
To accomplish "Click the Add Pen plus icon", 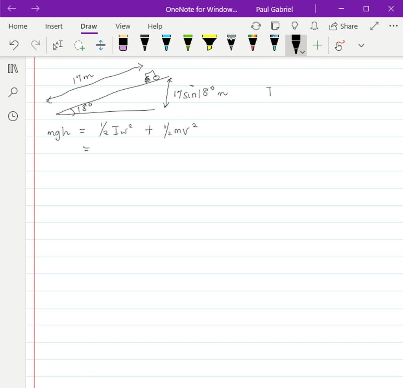I will pyautogui.click(x=317, y=46).
